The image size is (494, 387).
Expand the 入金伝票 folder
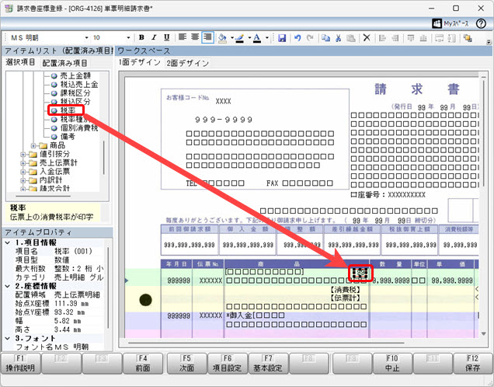click(23, 172)
